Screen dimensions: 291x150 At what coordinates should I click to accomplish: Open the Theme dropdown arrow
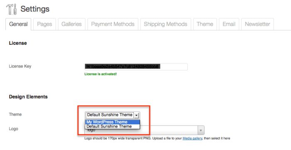pos(136,115)
